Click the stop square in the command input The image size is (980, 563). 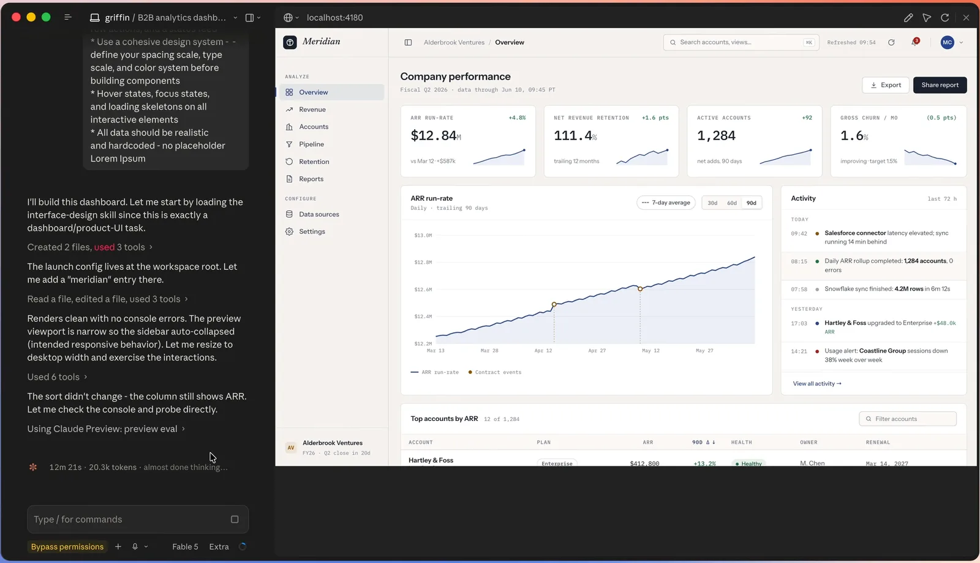235,520
